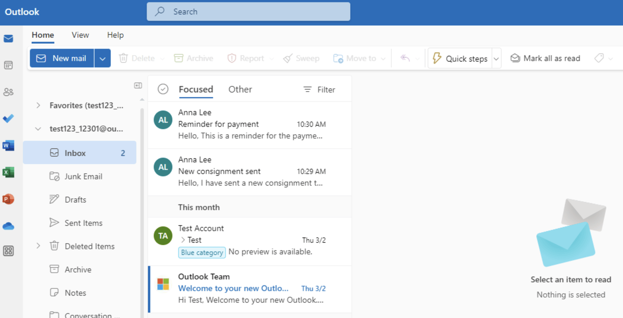
Task: Click the select-all messages circle
Action: (163, 89)
